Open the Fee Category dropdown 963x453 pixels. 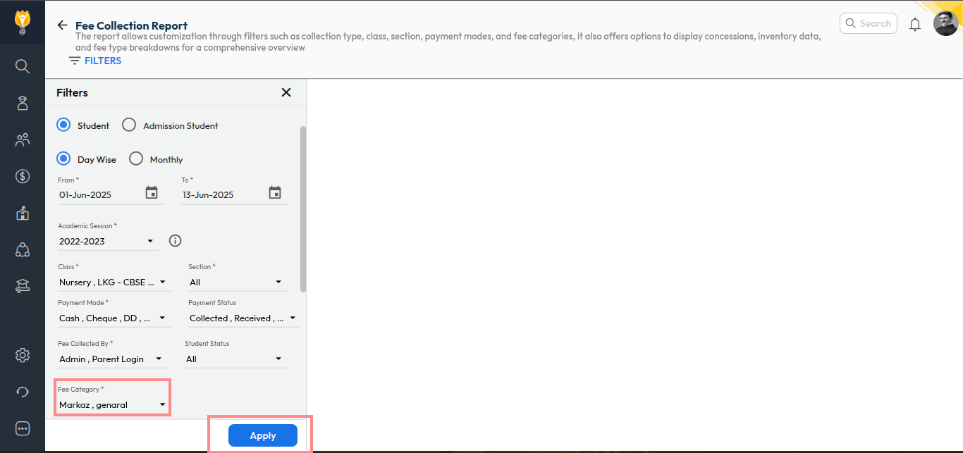click(x=113, y=405)
